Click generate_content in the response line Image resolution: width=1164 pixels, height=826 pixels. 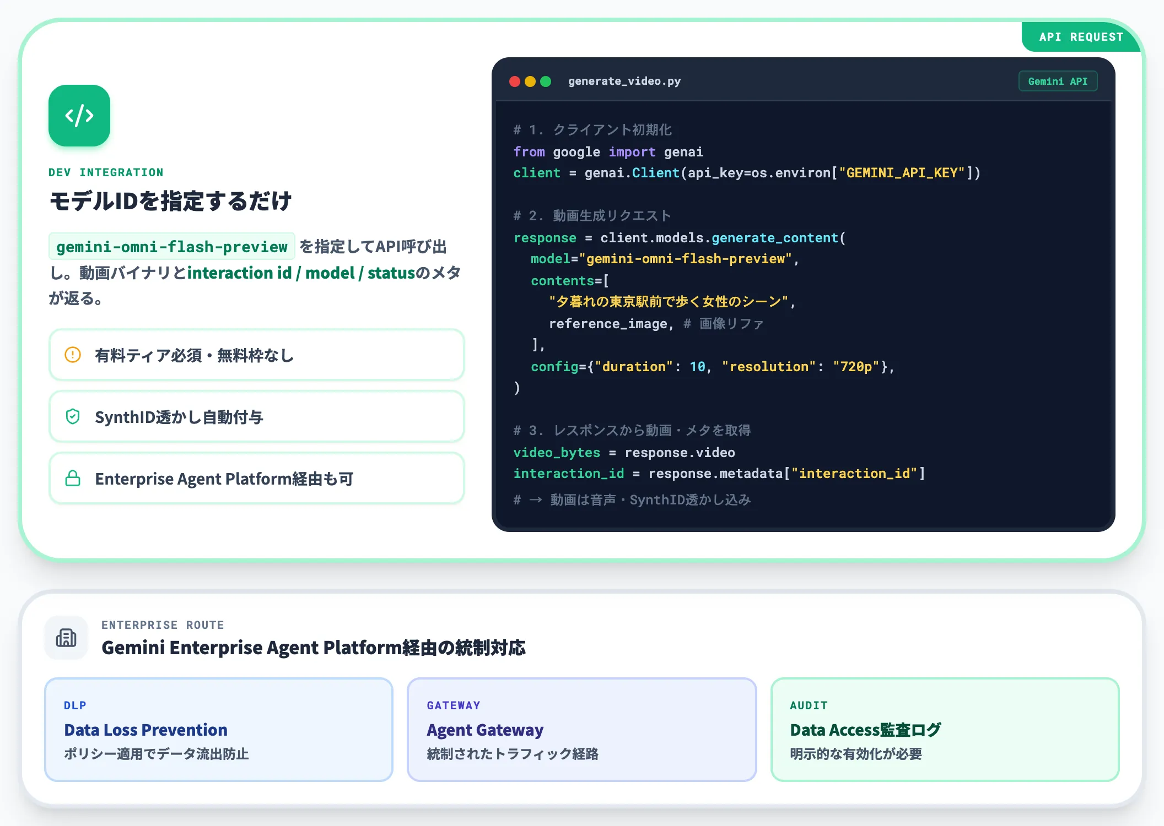coord(774,238)
